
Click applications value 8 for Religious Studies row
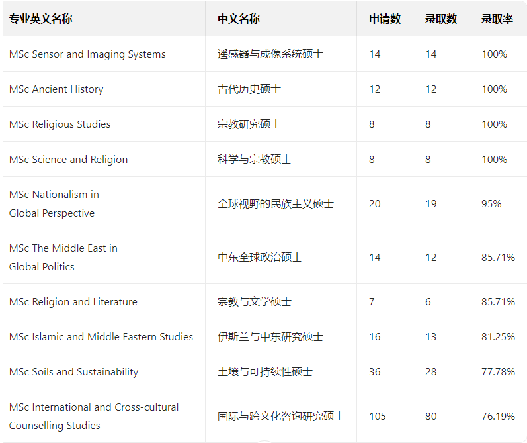372,124
